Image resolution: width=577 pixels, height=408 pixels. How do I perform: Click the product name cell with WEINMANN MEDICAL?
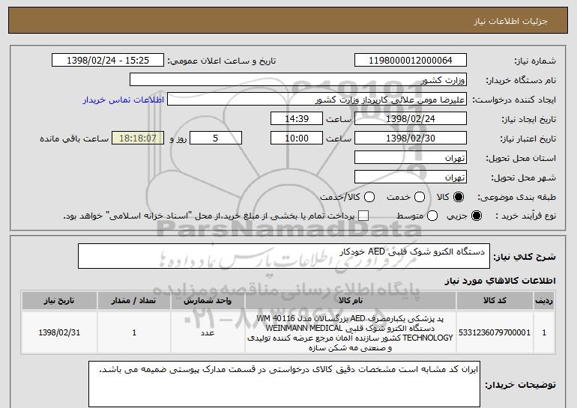[x=351, y=332]
